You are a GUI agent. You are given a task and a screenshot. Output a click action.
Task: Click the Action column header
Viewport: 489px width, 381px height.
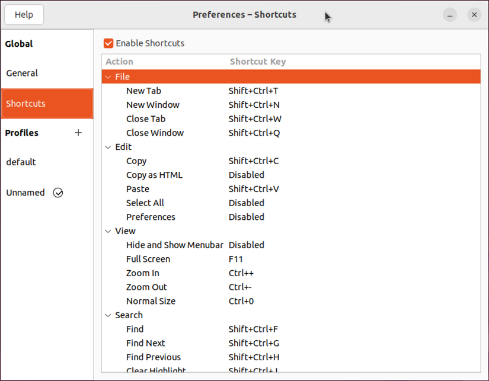pyautogui.click(x=119, y=62)
